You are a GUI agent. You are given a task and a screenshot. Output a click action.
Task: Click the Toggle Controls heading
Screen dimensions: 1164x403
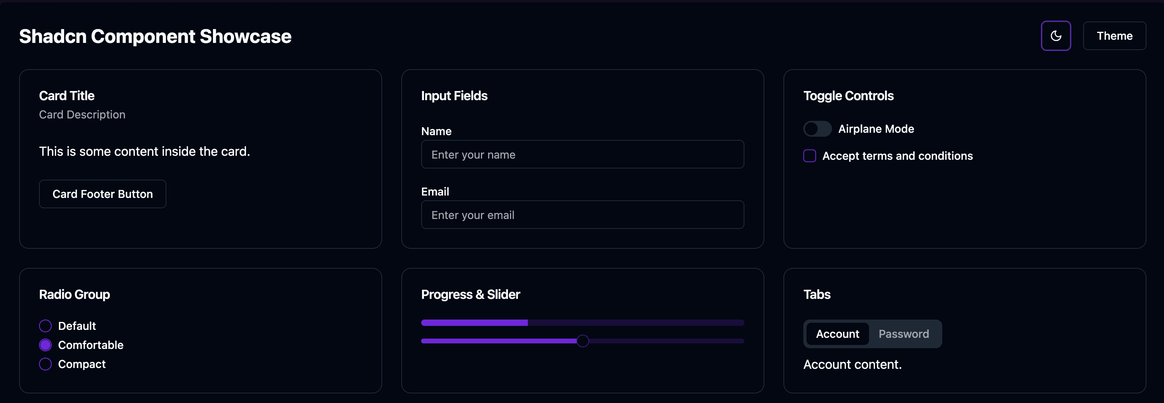click(849, 96)
